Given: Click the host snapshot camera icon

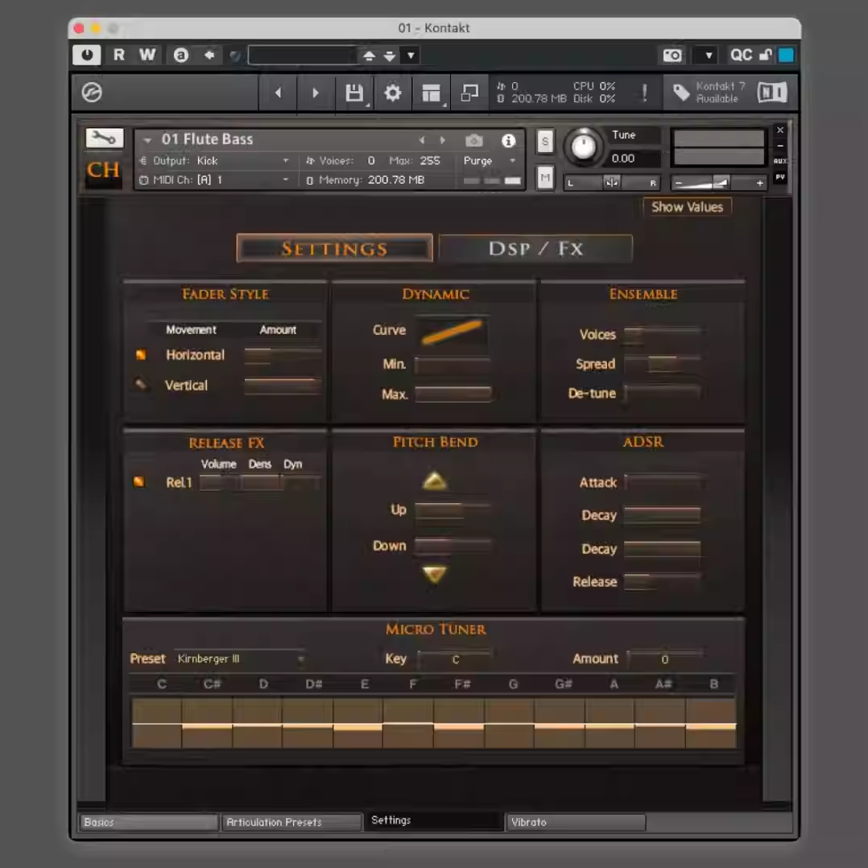Looking at the screenshot, I should tap(672, 56).
